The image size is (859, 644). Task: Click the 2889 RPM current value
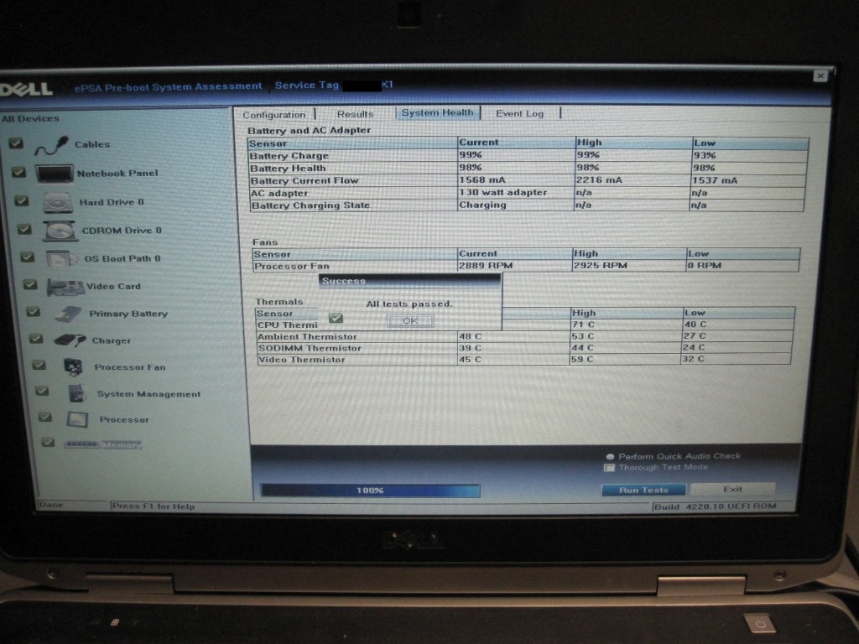[486, 266]
